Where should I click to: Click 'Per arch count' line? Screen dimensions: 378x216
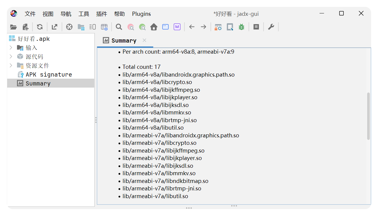tap(178, 52)
